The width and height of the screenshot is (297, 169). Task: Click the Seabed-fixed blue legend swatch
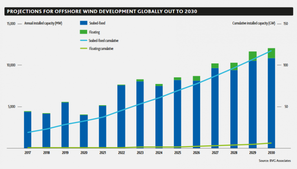(x=84, y=23)
